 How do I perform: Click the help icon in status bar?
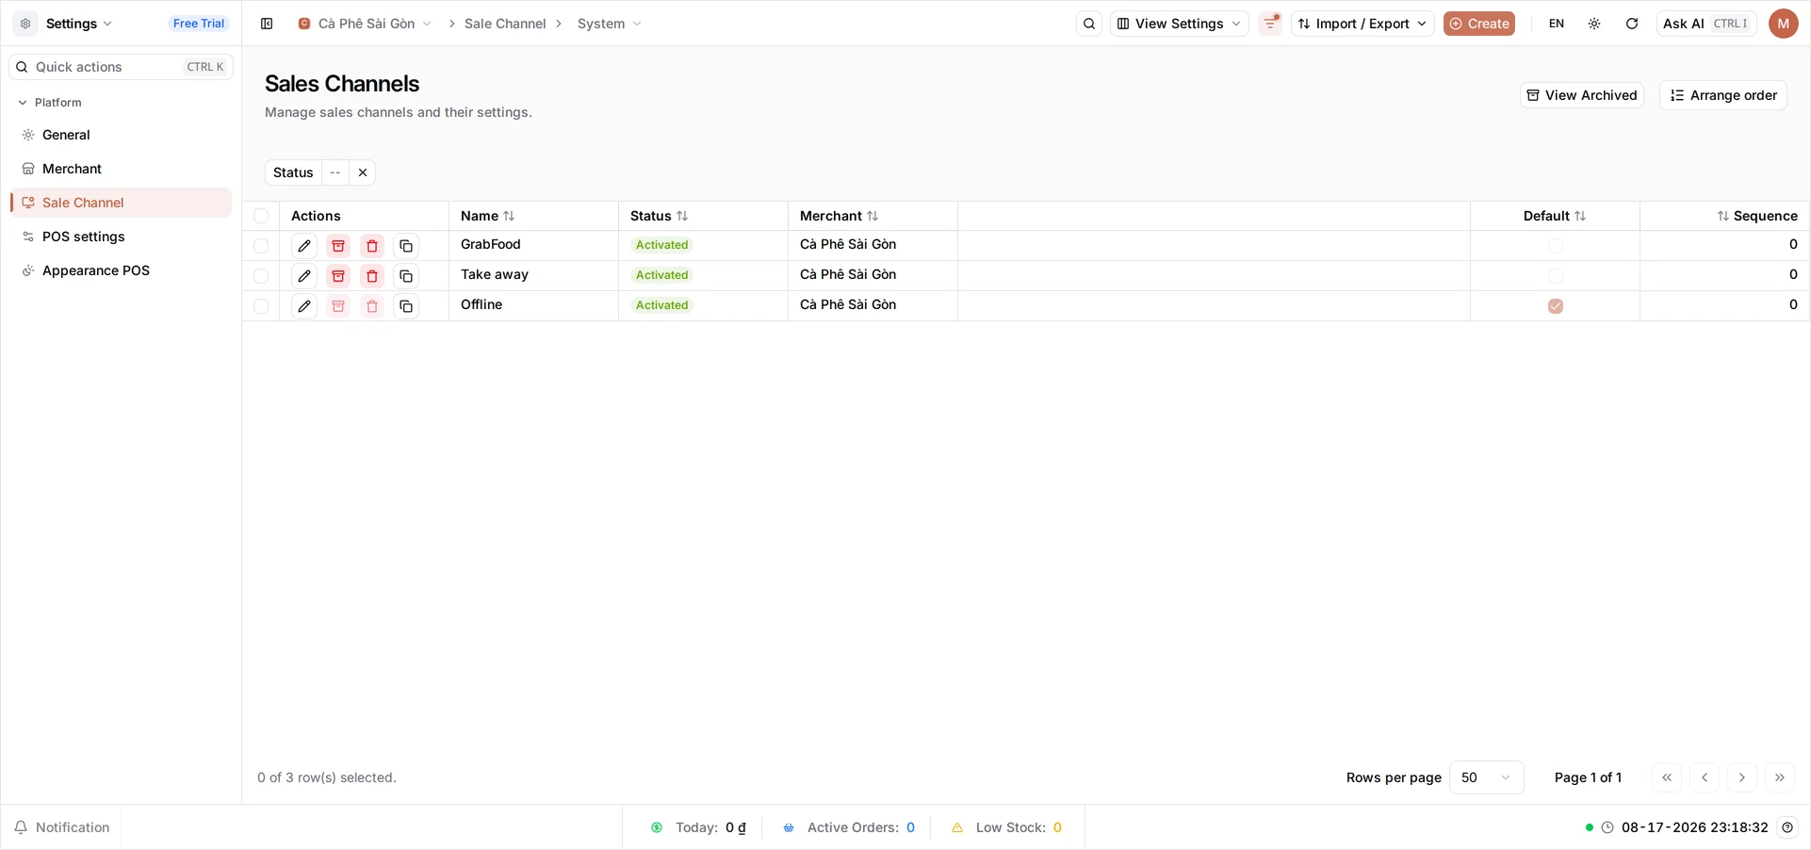click(1787, 827)
